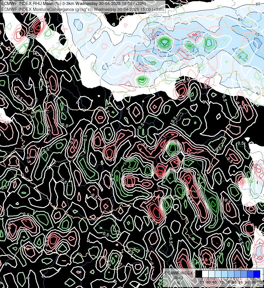Screen dimensions: 264x288
Task: Click the legend scale label 55
Action: point(202,282)
